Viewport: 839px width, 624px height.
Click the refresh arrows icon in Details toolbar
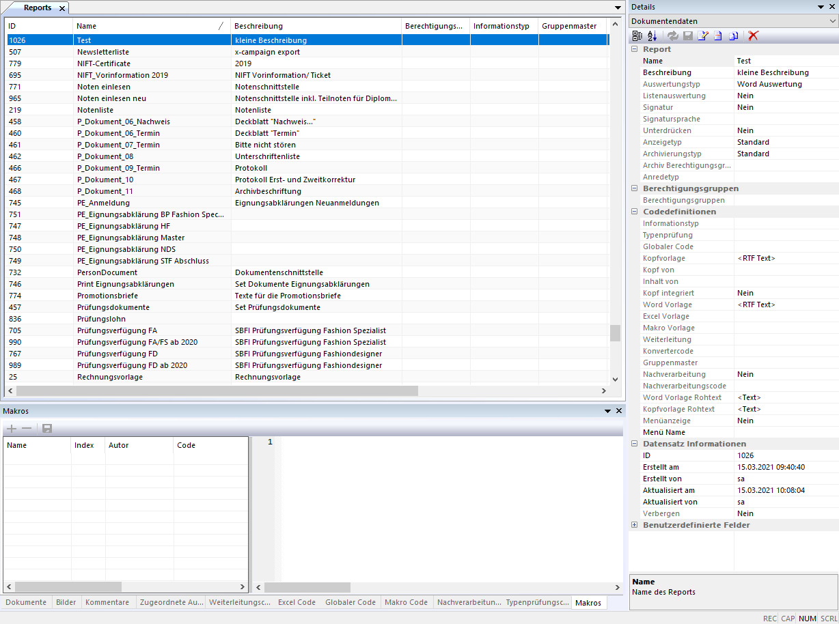(x=673, y=36)
